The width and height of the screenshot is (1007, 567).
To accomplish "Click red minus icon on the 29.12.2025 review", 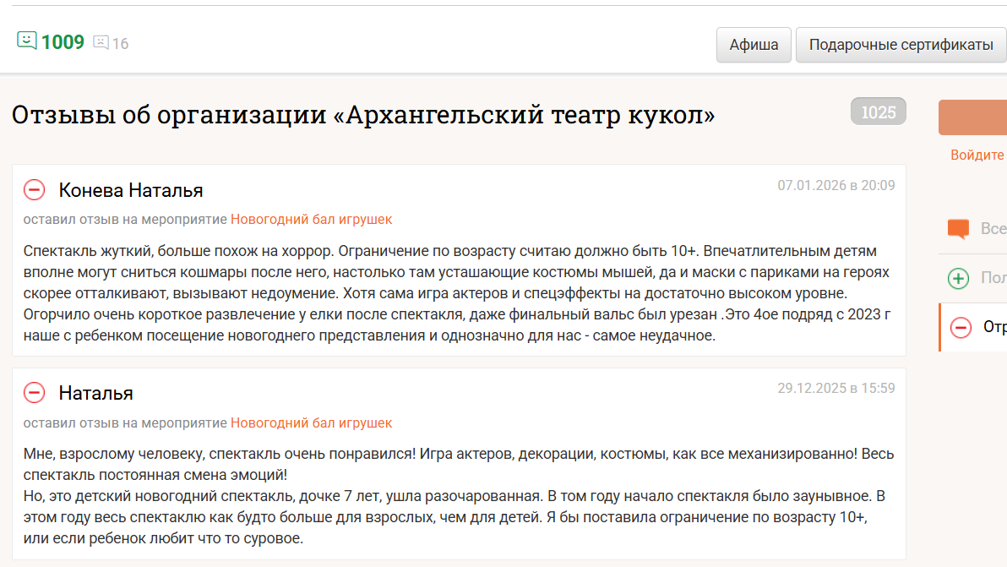I will pyautogui.click(x=34, y=393).
